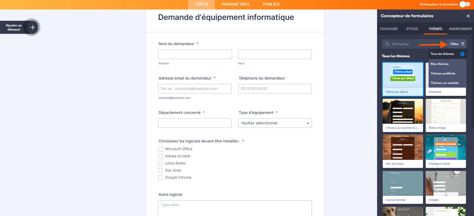Switch to COULEURS tab in designer
474x216 pixels.
click(x=389, y=29)
